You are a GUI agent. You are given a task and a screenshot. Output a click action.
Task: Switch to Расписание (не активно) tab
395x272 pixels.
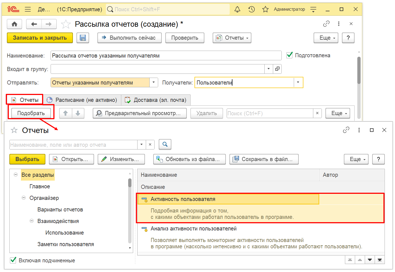pyautogui.click(x=82, y=100)
